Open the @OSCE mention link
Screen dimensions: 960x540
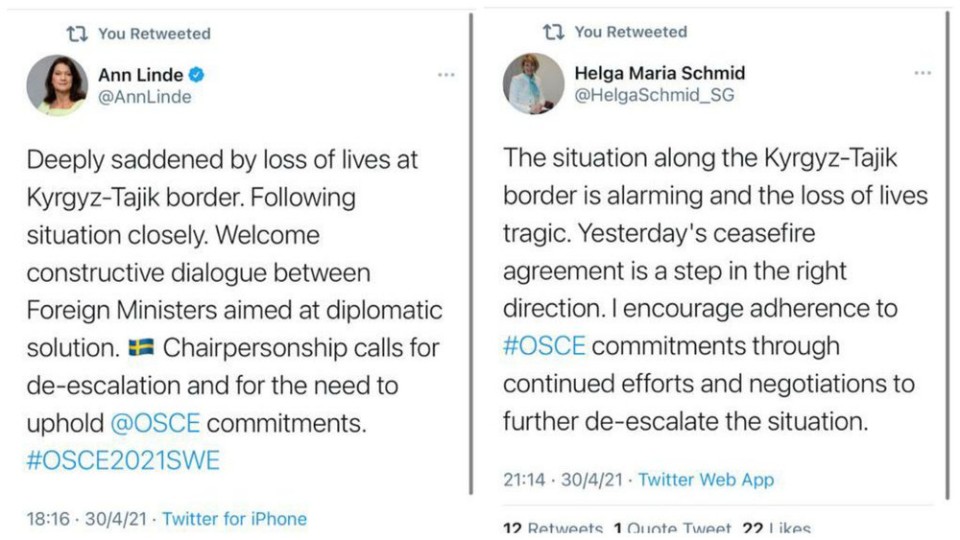[x=156, y=423]
